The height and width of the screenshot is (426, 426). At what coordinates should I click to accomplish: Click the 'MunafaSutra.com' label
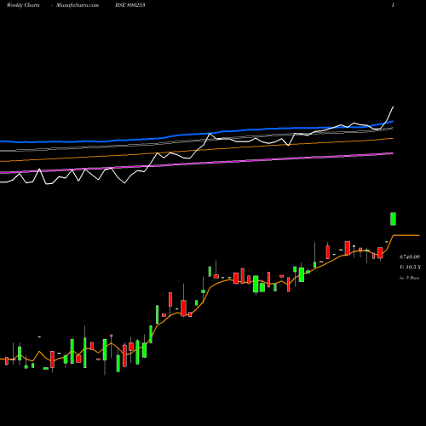[x=78, y=5]
